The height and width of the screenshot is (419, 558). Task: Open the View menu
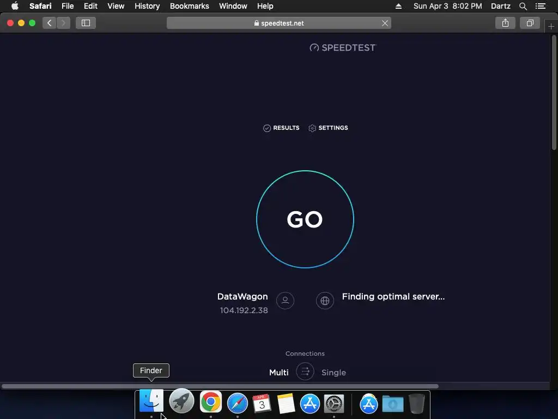point(116,6)
